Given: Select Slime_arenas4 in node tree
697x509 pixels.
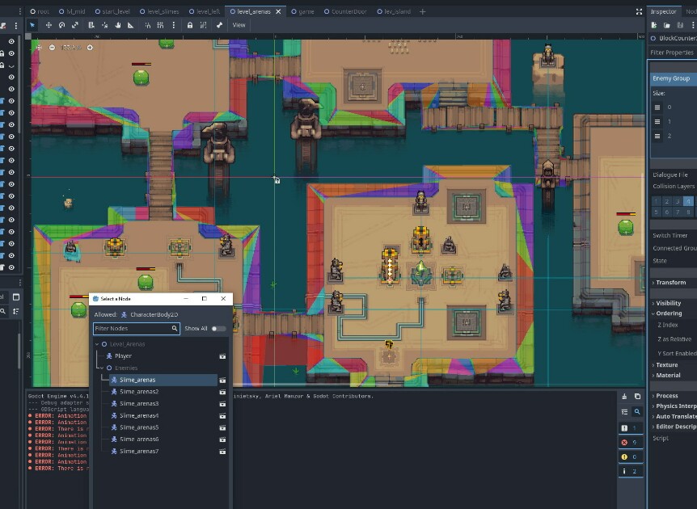Looking at the screenshot, I should point(139,416).
